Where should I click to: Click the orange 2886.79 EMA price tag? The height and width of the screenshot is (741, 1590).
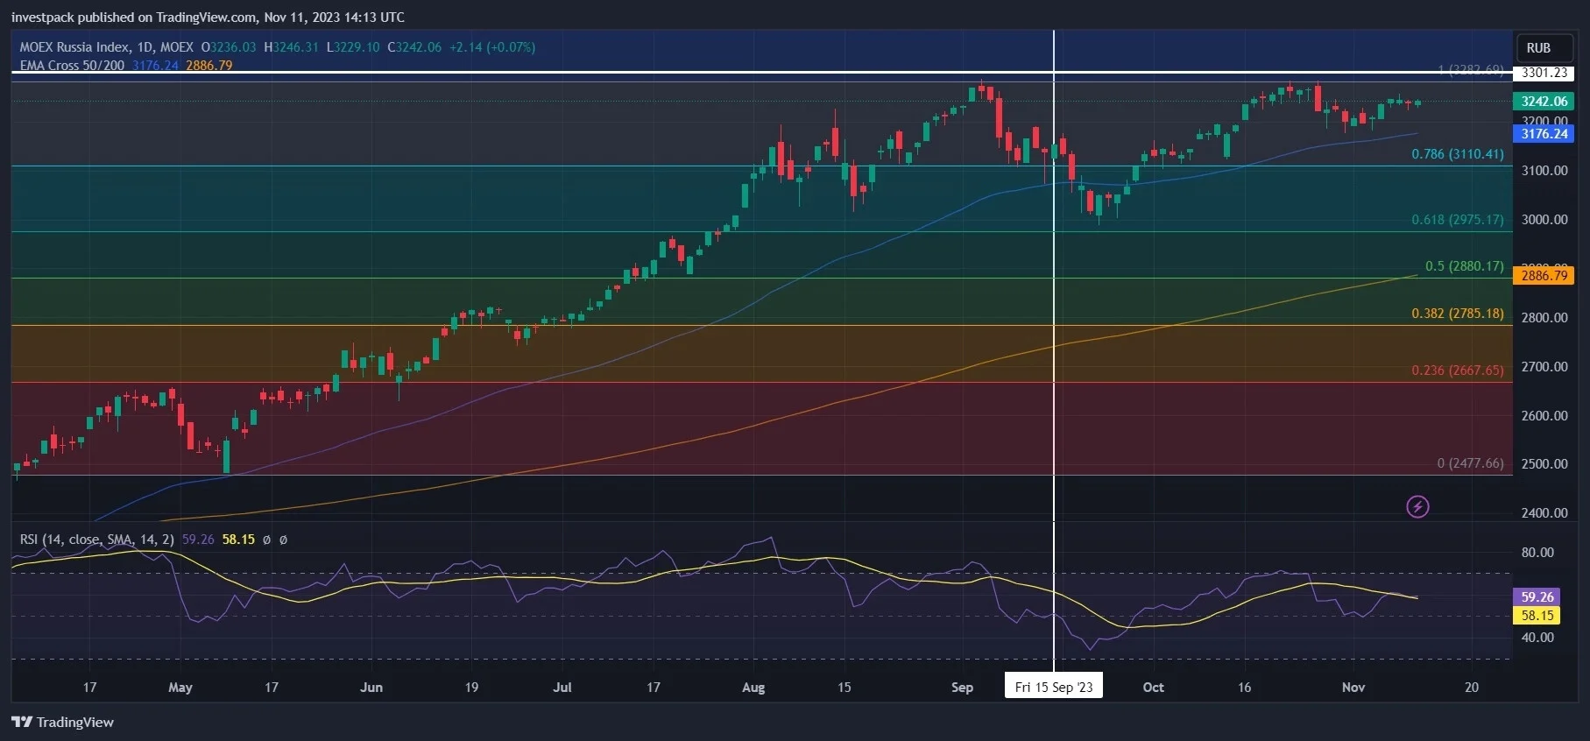click(1544, 276)
